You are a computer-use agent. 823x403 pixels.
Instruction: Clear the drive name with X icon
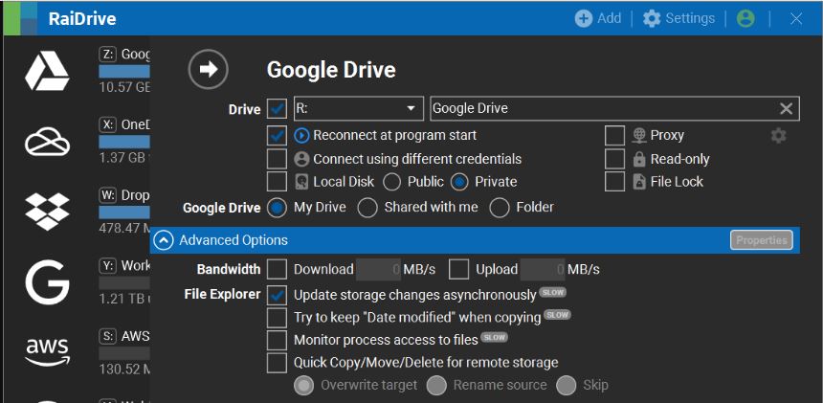tap(786, 108)
